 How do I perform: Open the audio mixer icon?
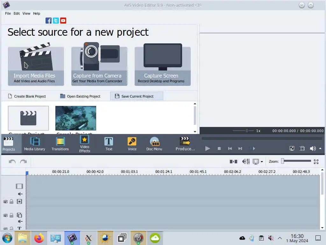coord(246,161)
